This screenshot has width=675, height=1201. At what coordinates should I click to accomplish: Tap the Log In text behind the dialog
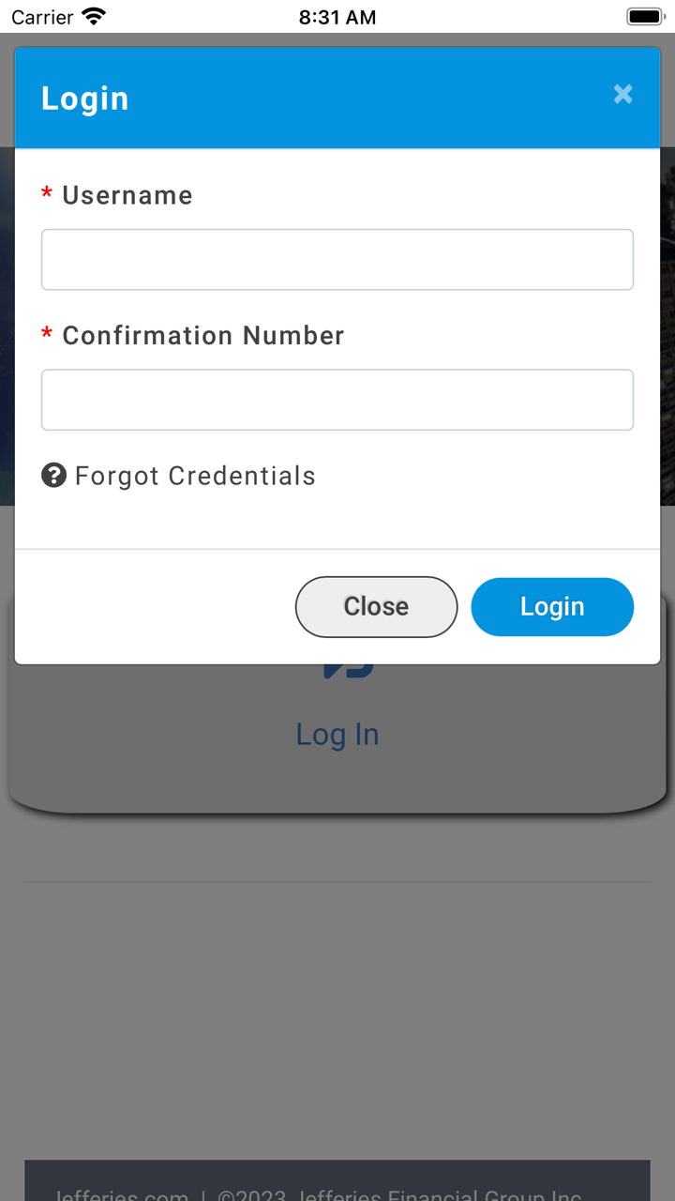[x=337, y=734]
